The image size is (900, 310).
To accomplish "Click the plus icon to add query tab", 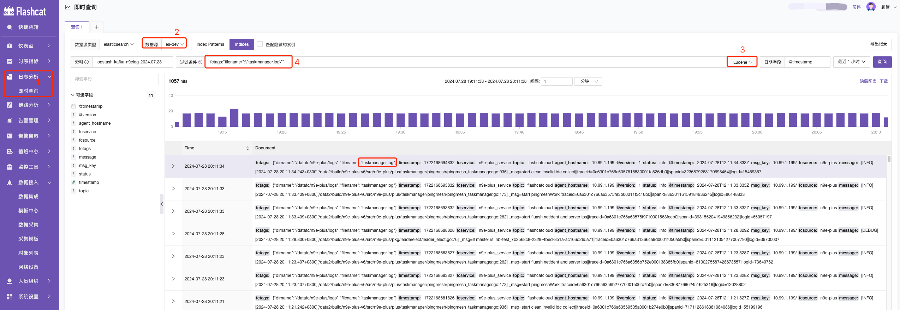I will click(x=96, y=27).
